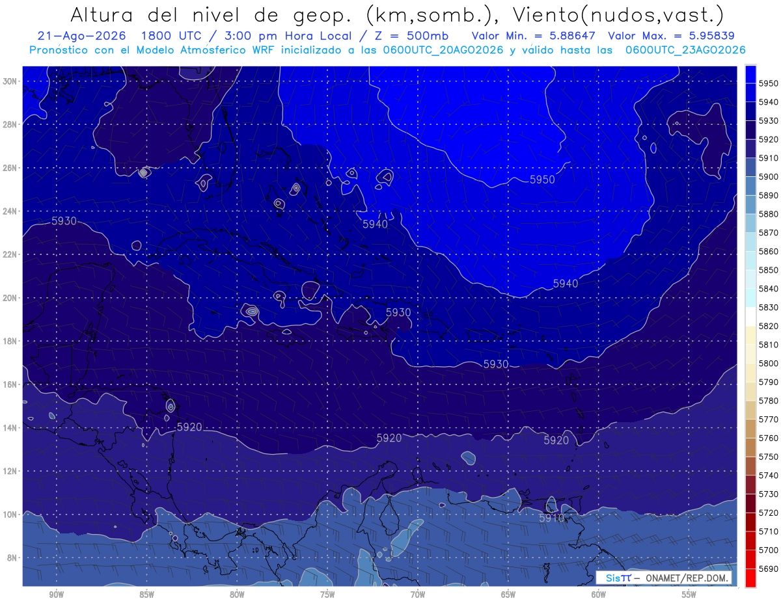The image size is (781, 603).
Task: Click the 24N latitude label
Action: [x=10, y=211]
